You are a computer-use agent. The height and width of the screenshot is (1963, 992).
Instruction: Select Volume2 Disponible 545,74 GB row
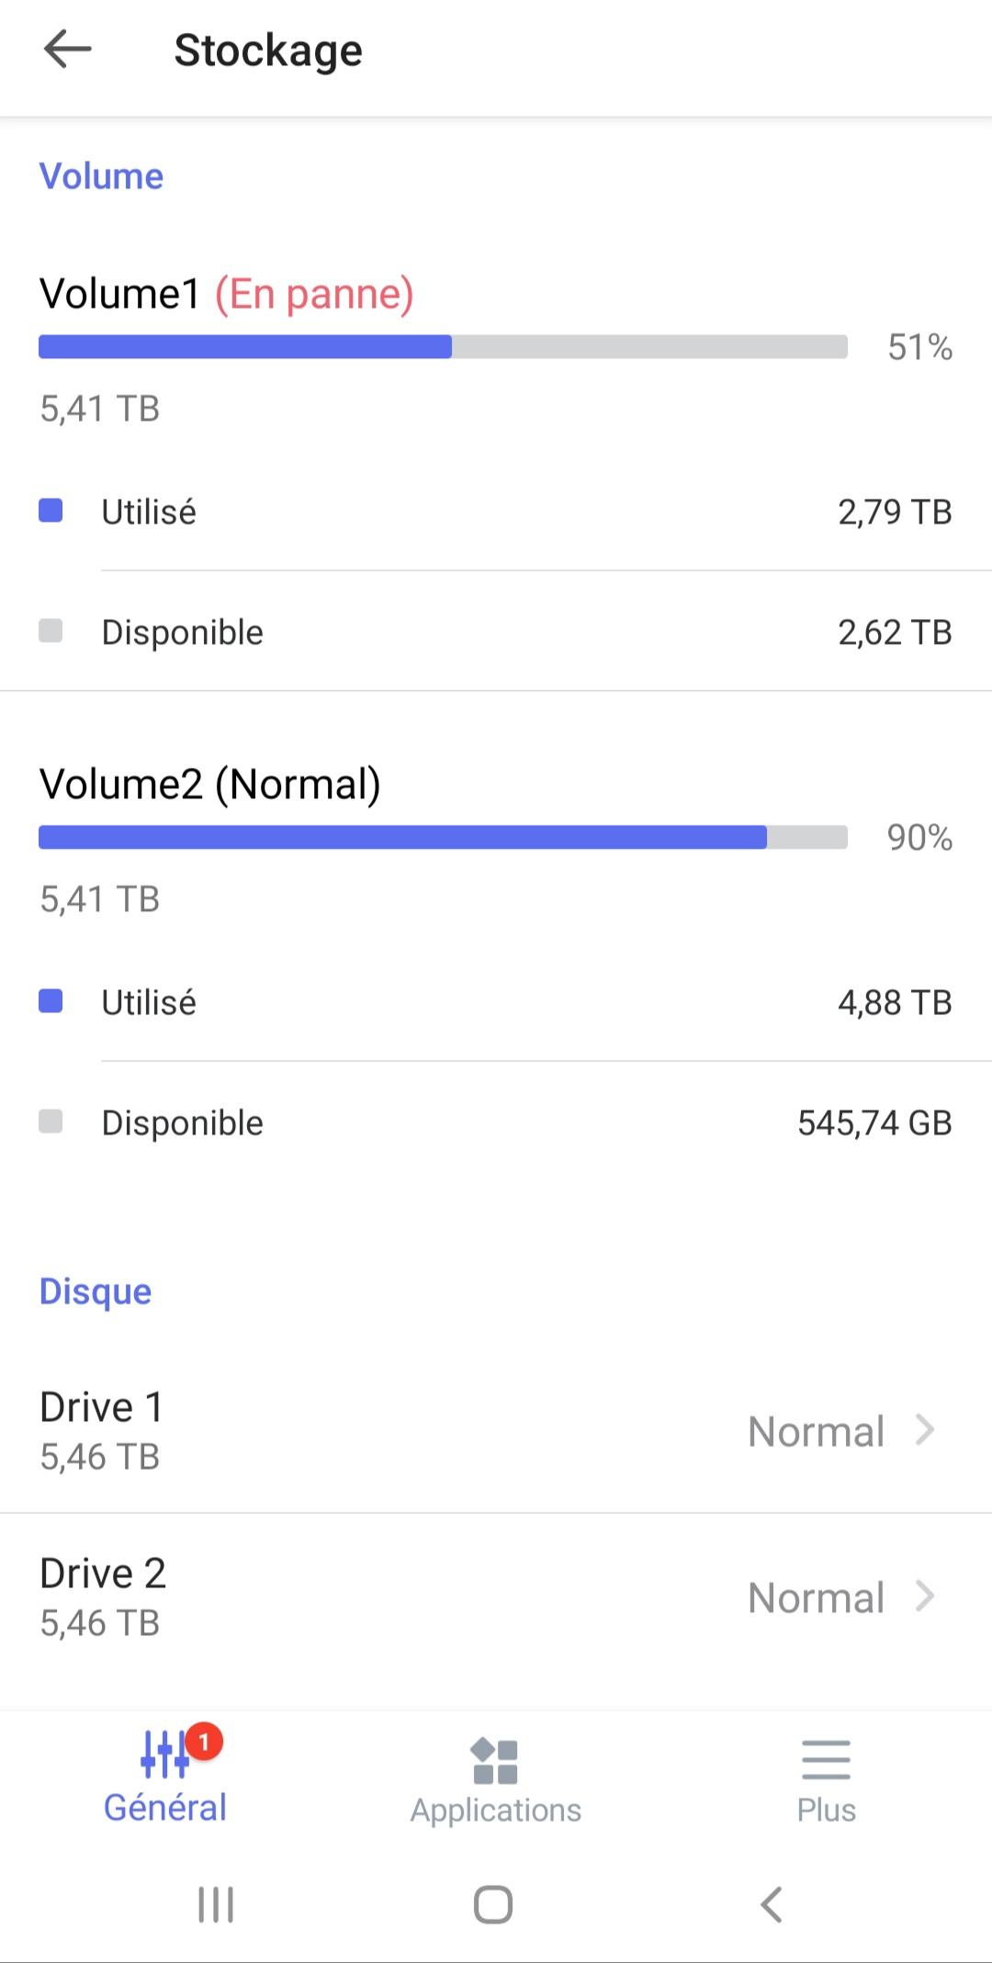tap(496, 1123)
